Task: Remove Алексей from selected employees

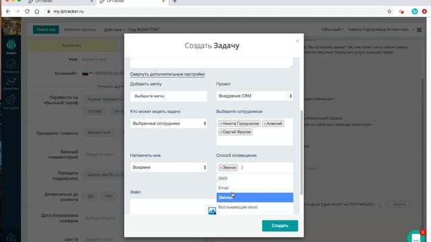Action: click(x=265, y=124)
